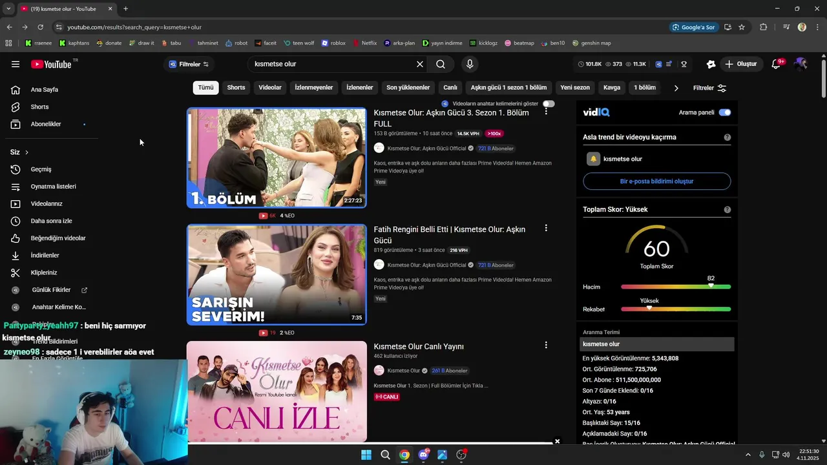The width and height of the screenshot is (827, 465).
Task: Open Chrome from the Windows taskbar
Action: (x=404, y=455)
